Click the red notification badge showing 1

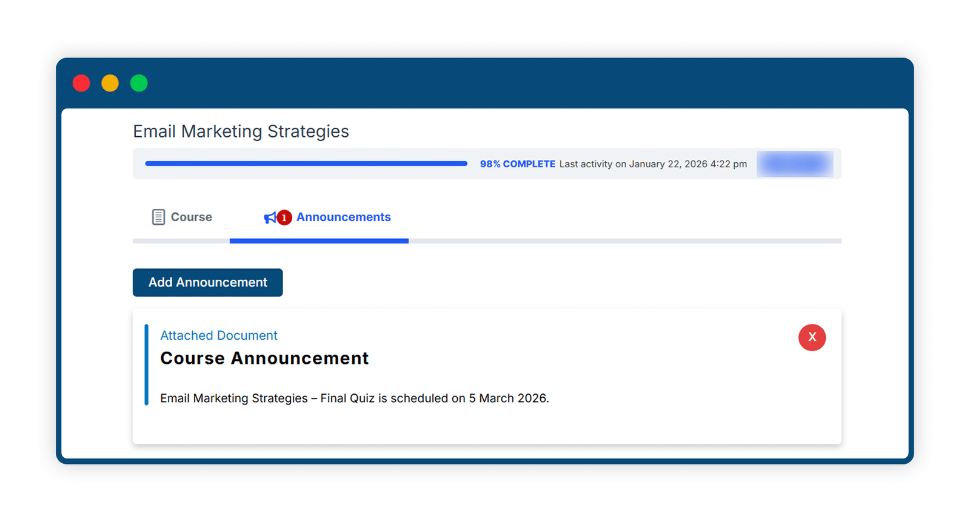[284, 217]
